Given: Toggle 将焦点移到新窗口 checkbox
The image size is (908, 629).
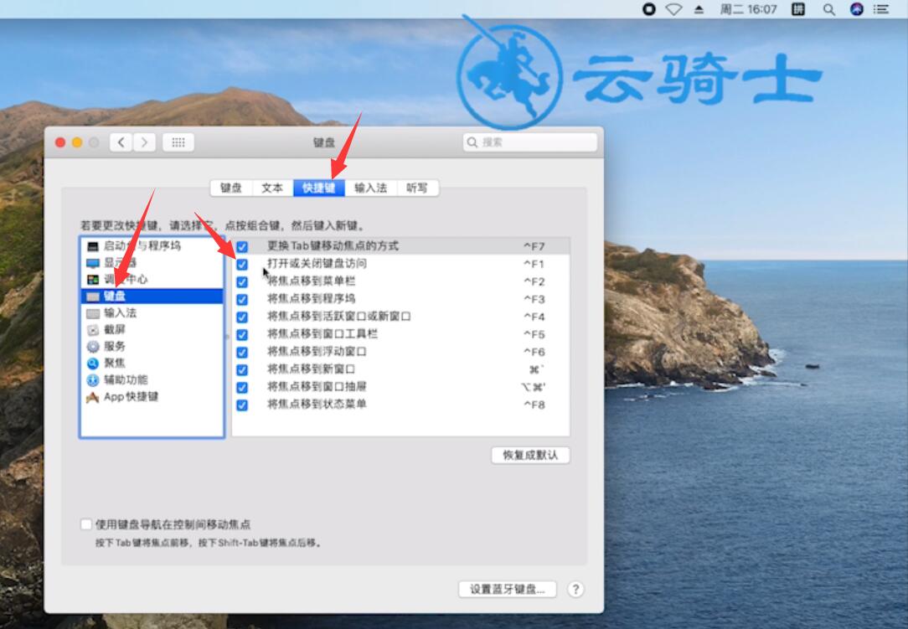Looking at the screenshot, I should [242, 369].
